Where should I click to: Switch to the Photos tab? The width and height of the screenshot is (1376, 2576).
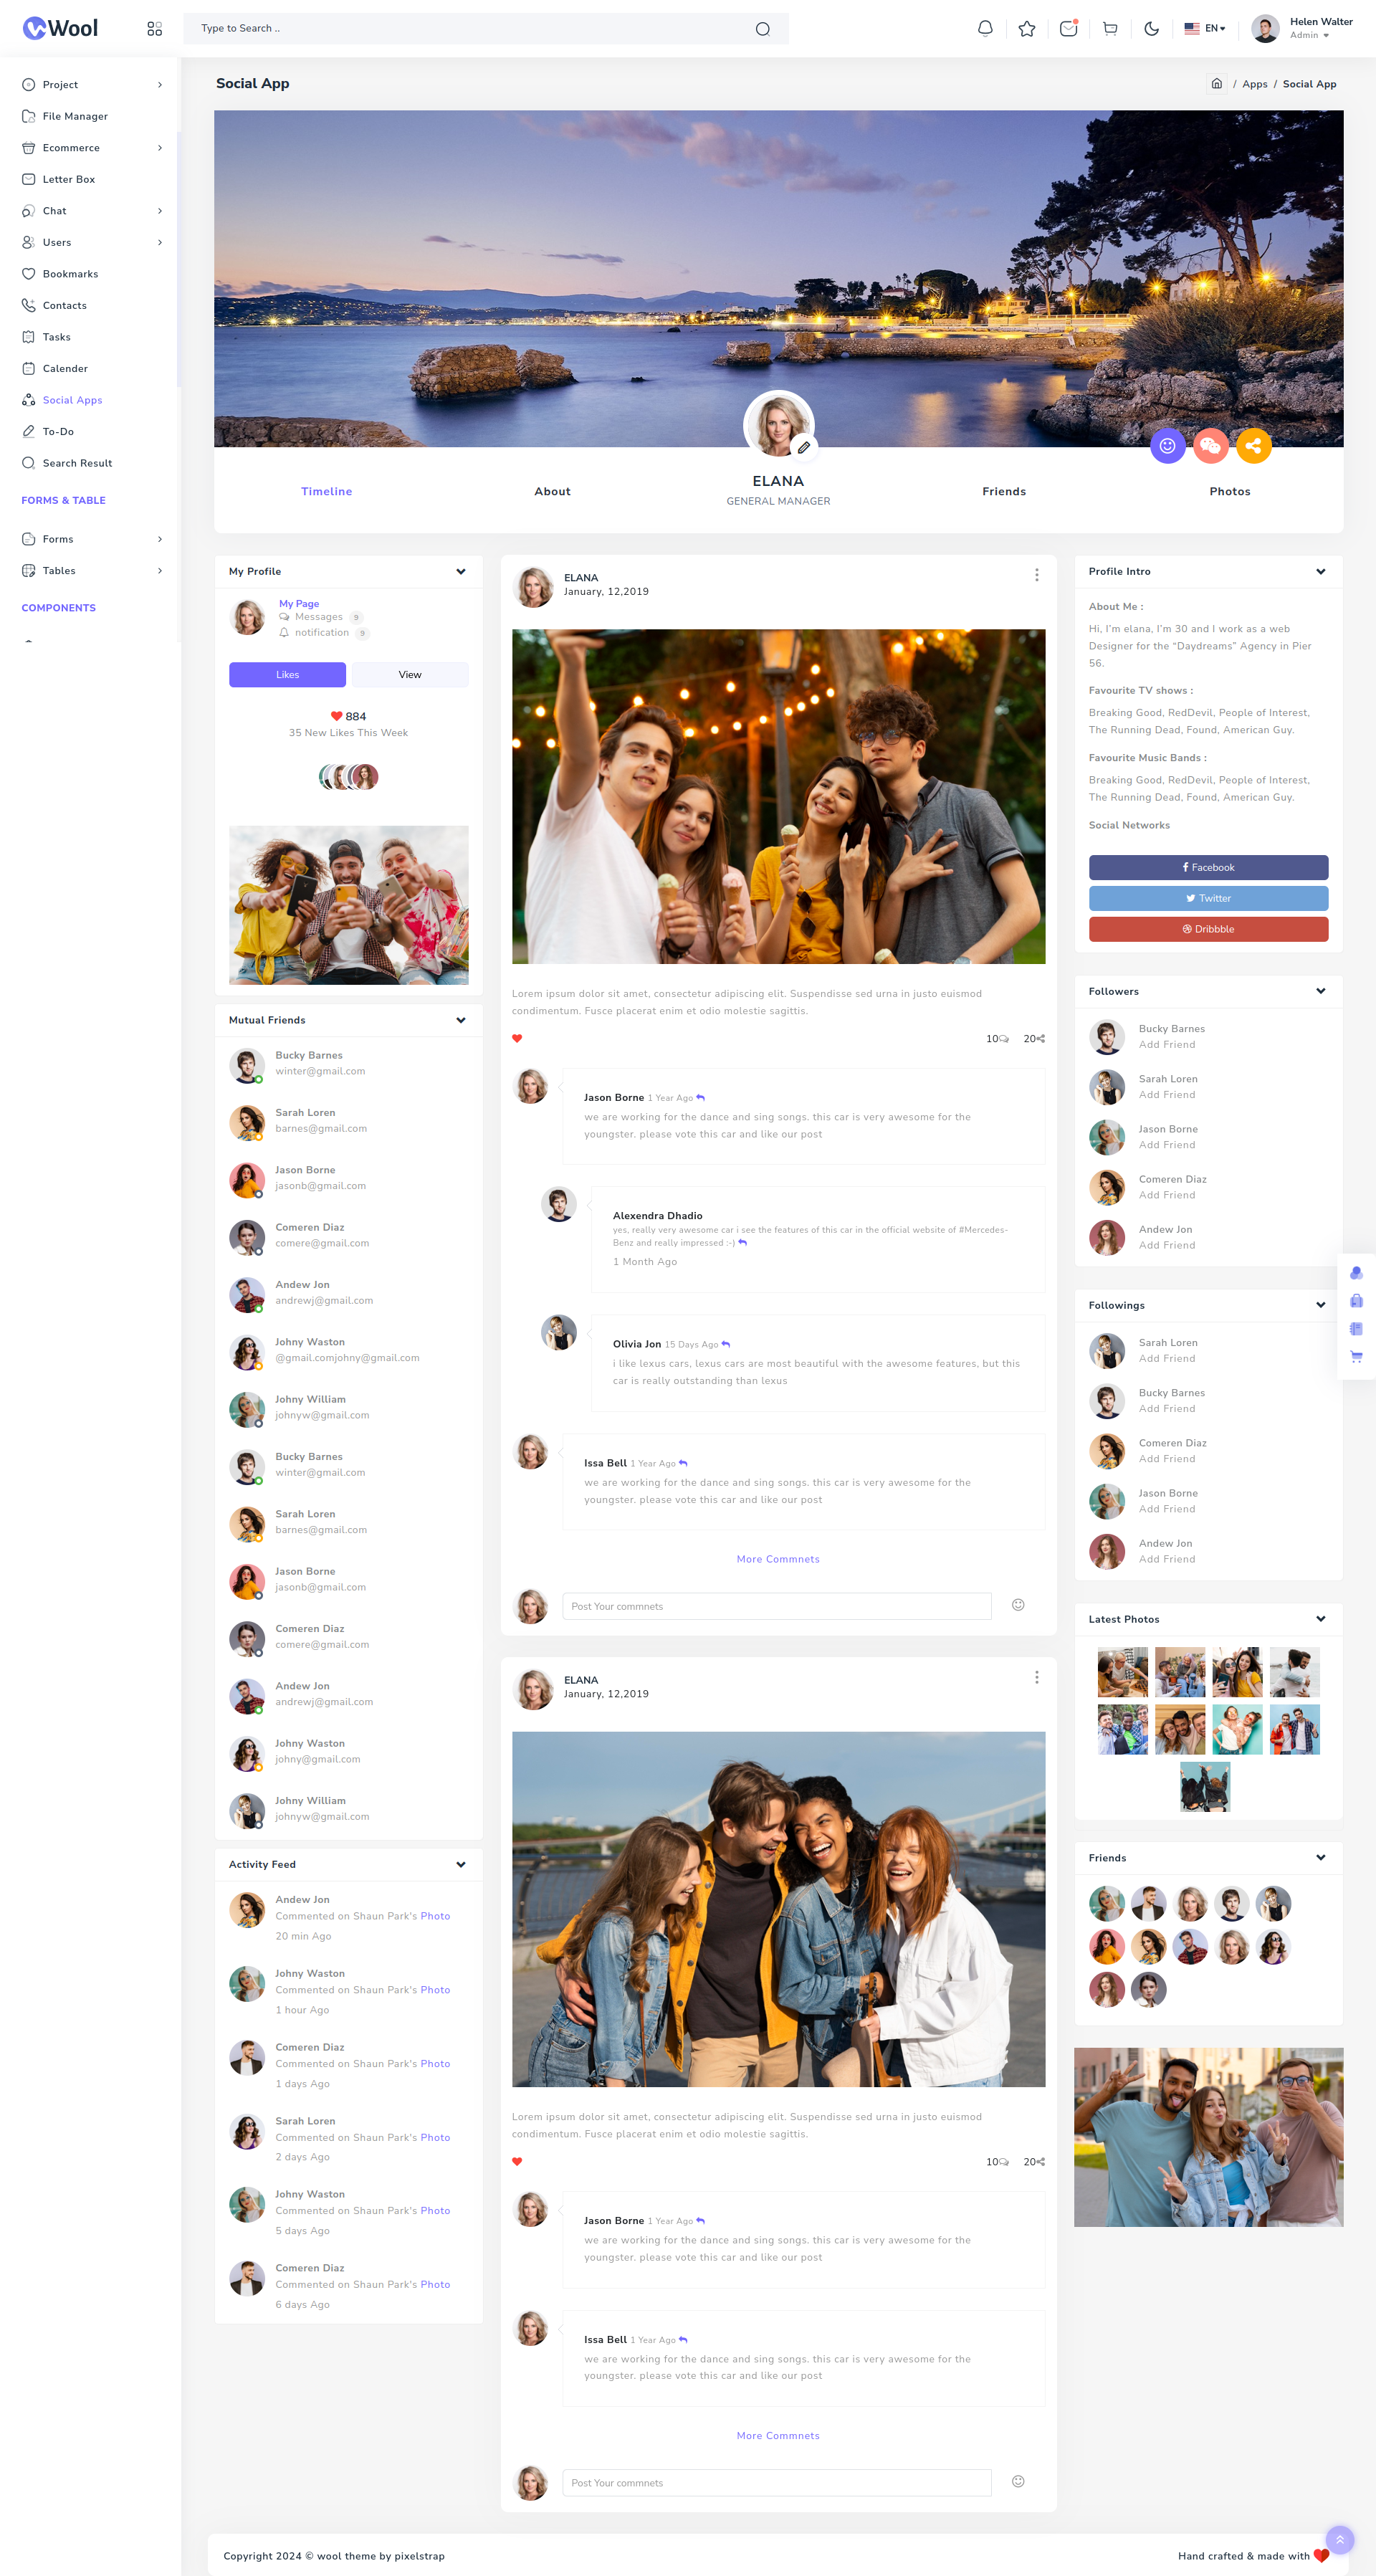click(1230, 491)
